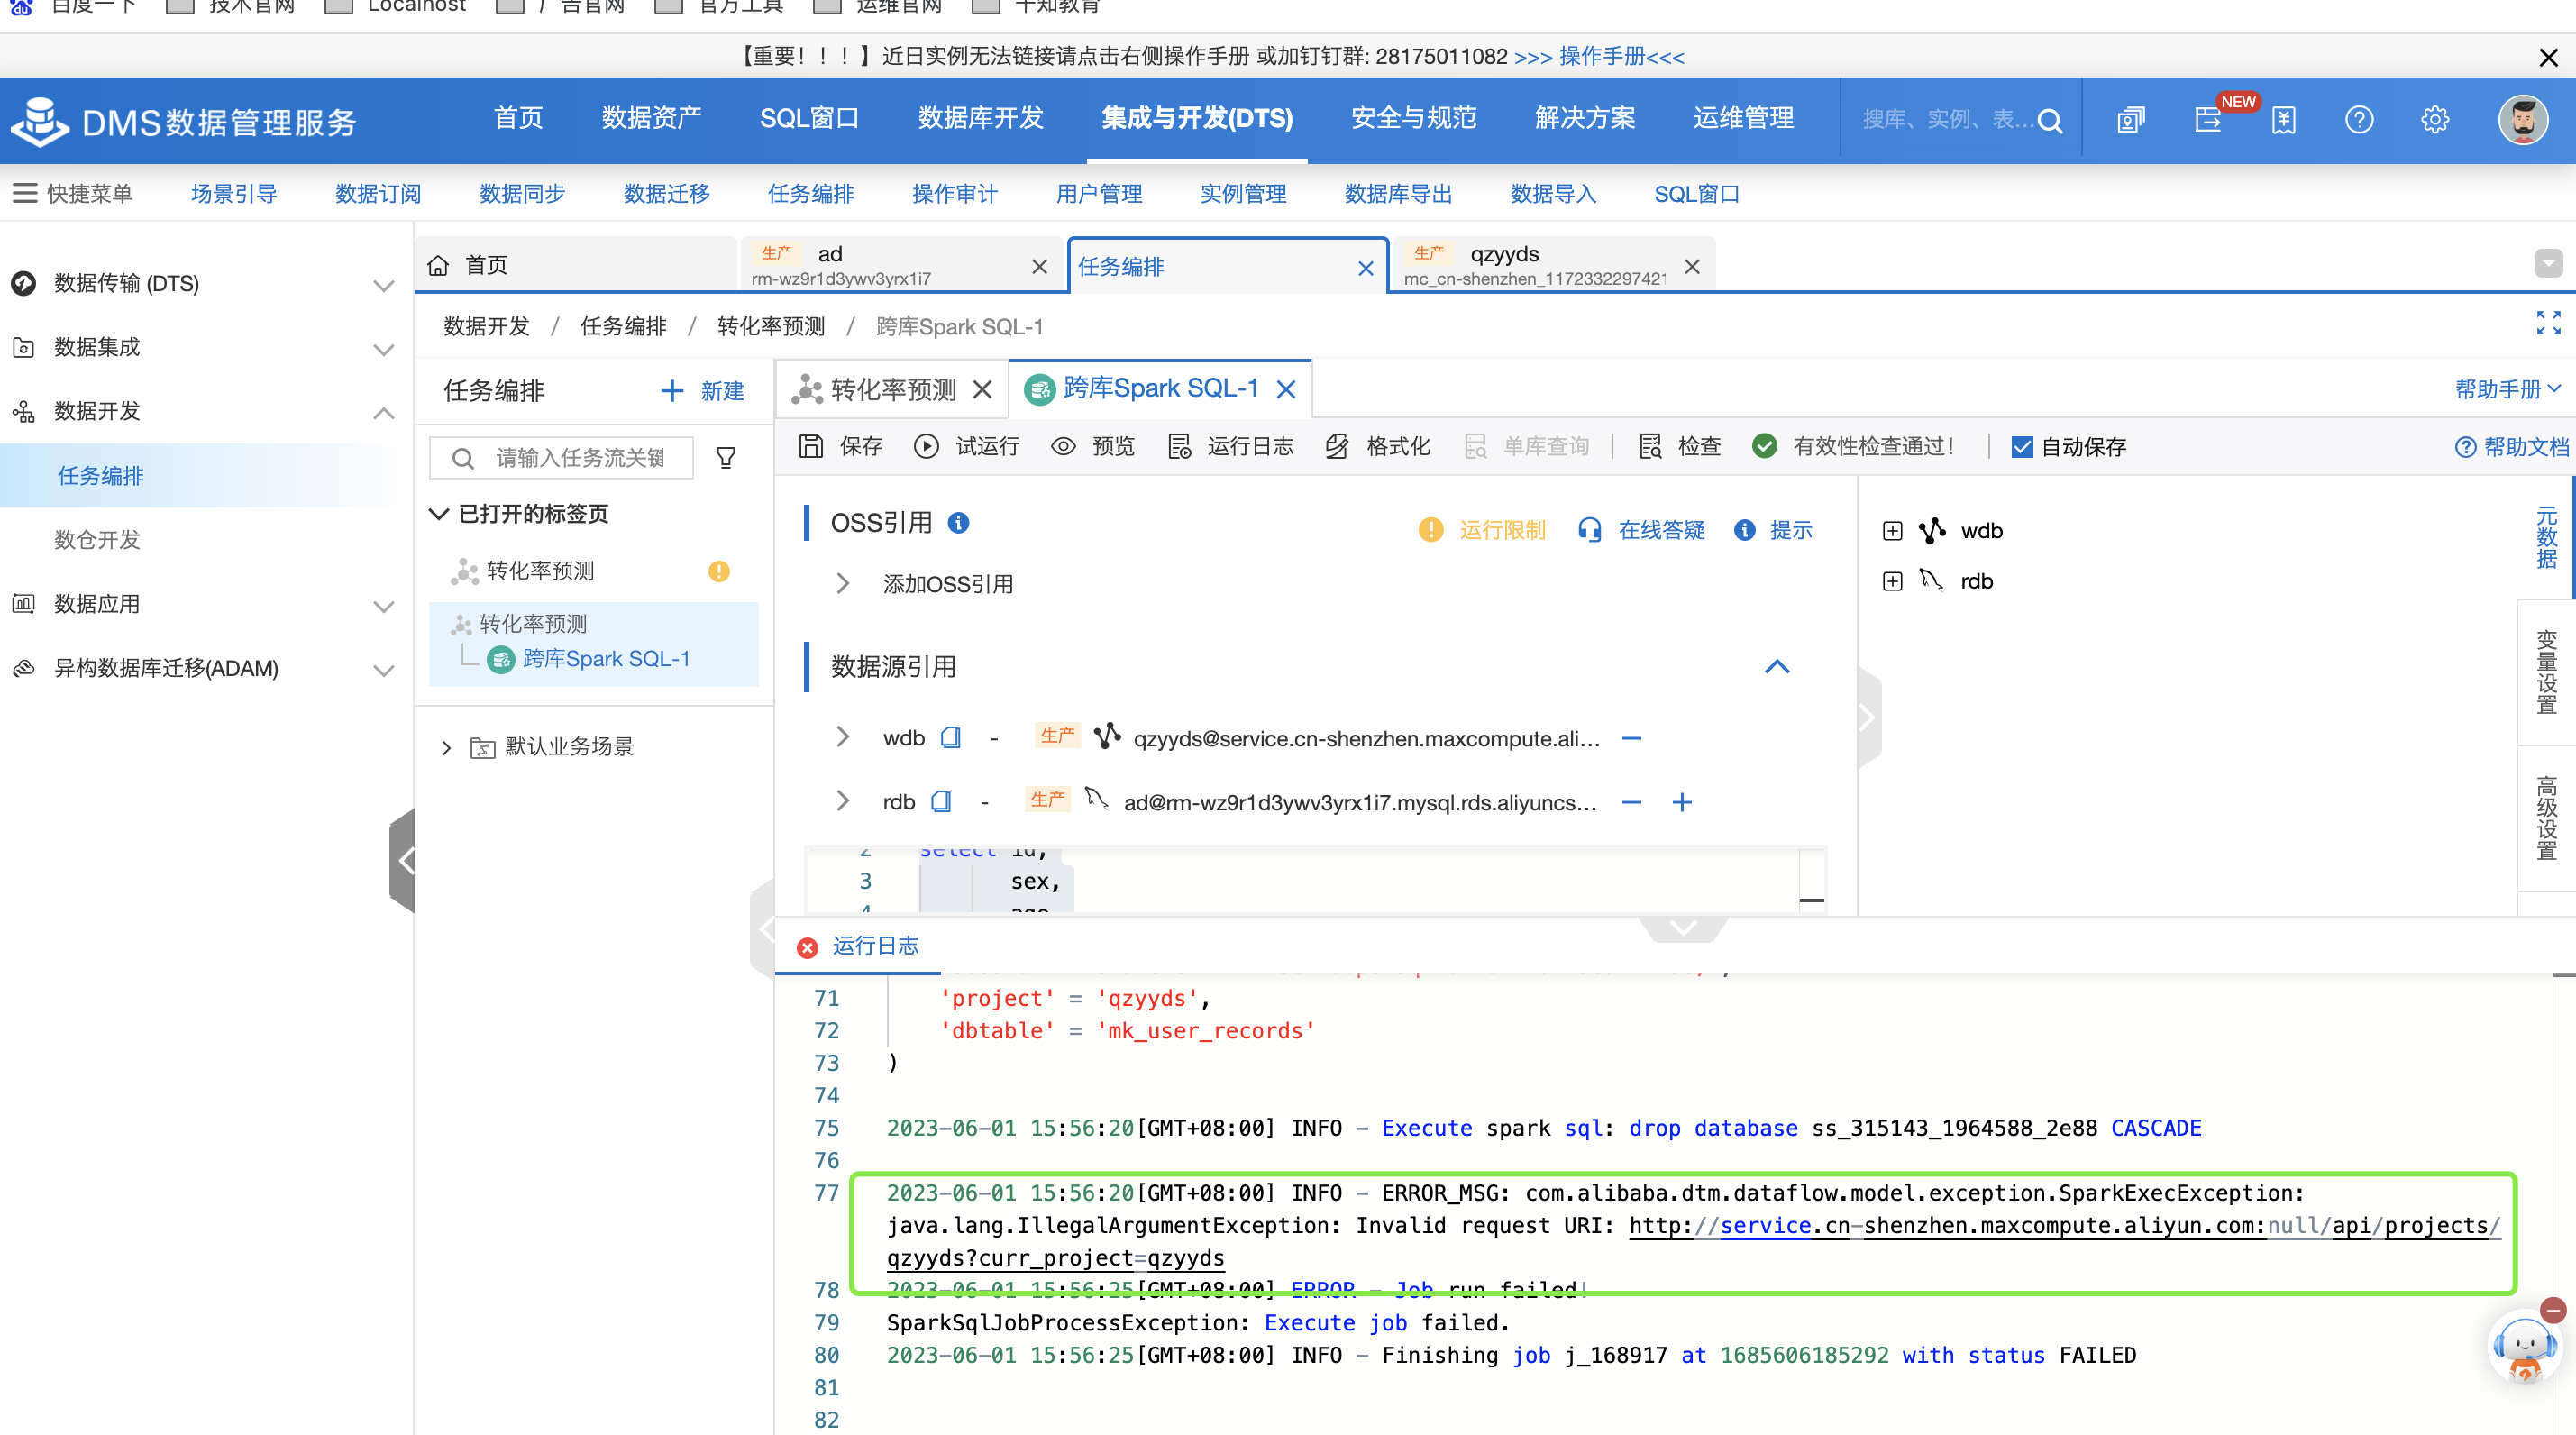Copy the rdb alias icon
Image resolution: width=2576 pixels, height=1435 pixels.
coord(940,802)
